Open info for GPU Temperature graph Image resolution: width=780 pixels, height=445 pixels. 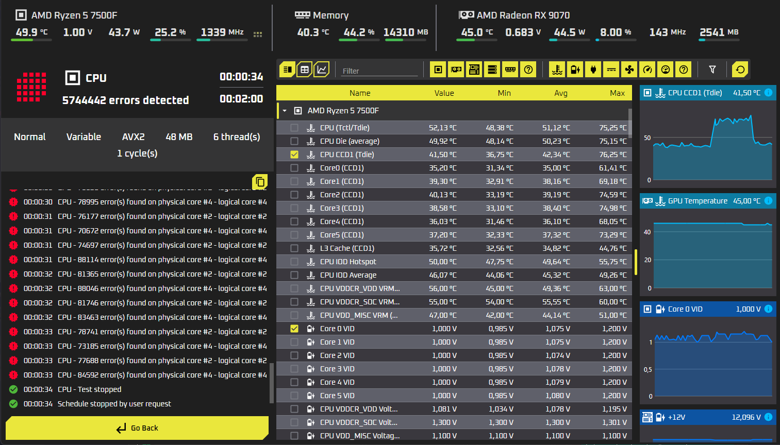pyautogui.click(x=768, y=201)
